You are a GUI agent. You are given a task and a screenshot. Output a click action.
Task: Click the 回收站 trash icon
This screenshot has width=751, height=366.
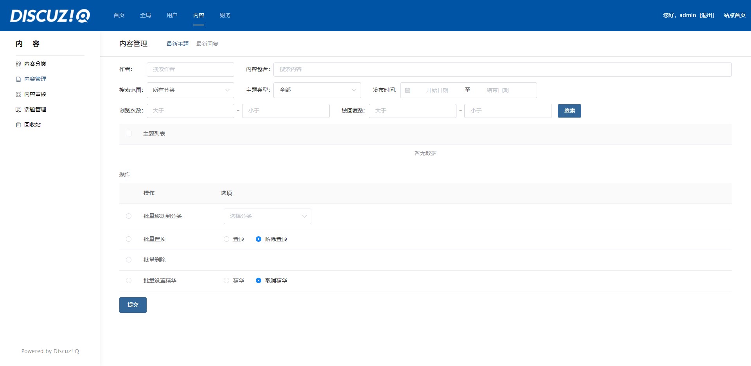[18, 125]
